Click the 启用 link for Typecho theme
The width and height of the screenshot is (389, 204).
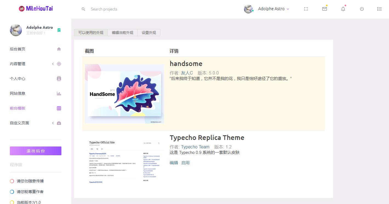point(185,163)
